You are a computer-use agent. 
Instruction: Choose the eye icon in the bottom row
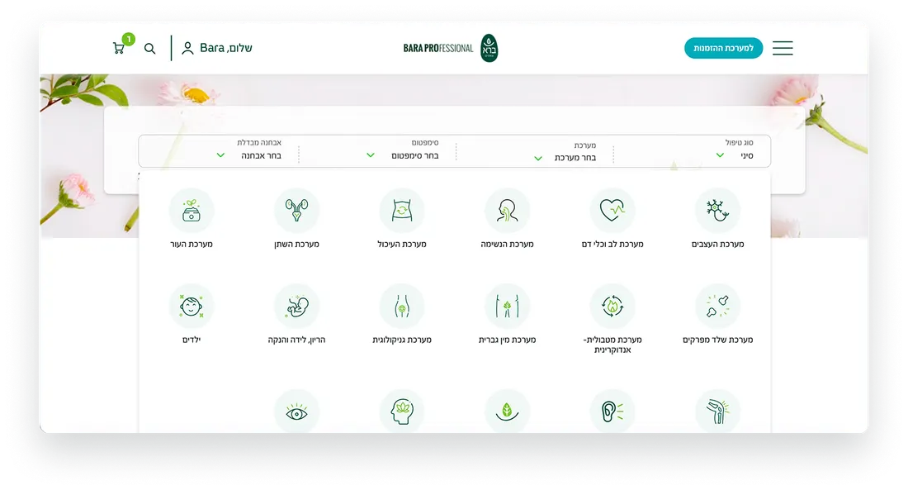click(x=296, y=412)
